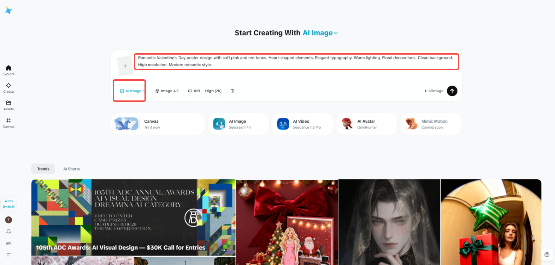Viewport: 555px width, 265px height.
Task: Select the AI Video Seedance 1.5 Pro card
Action: coord(303,124)
